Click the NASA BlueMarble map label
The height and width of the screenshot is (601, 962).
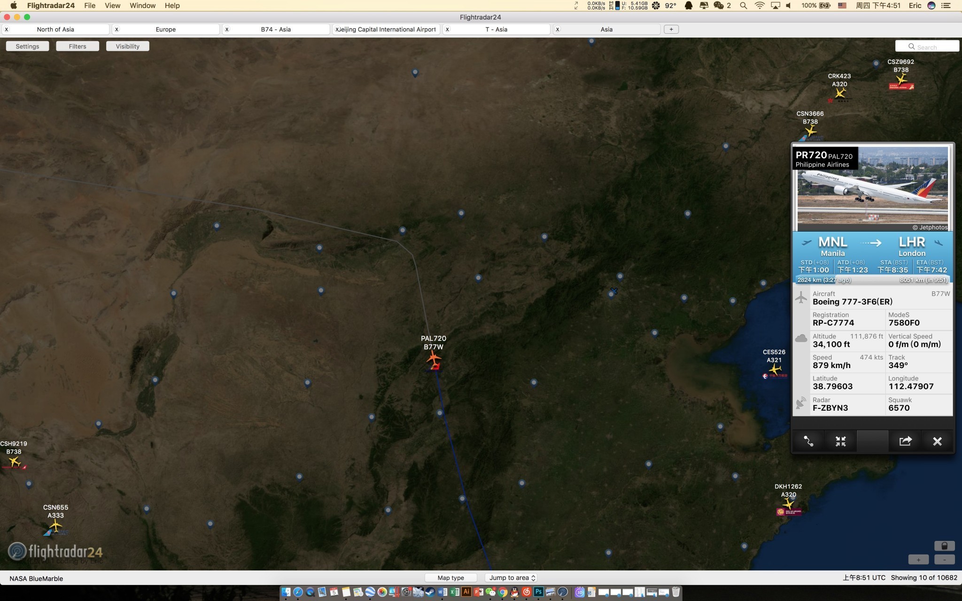click(36, 578)
